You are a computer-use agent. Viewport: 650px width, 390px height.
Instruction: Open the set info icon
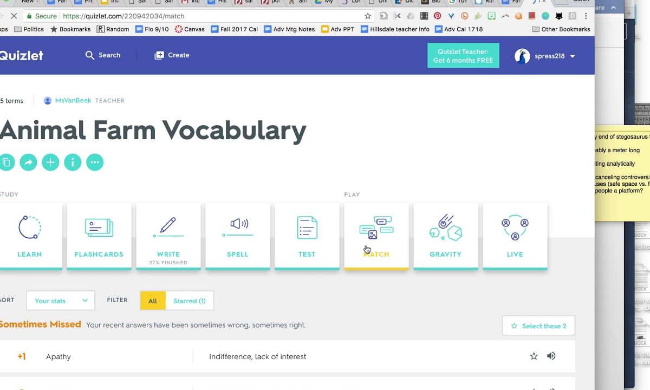(73, 162)
